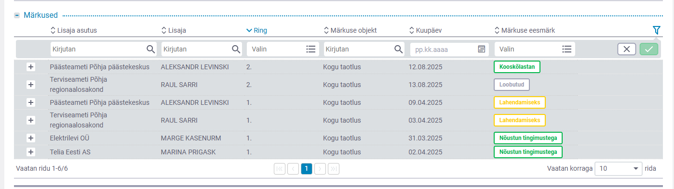Clear filters with the X button
Screen dimensions: 674x189
click(627, 49)
